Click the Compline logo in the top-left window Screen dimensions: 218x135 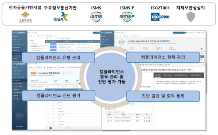tap(19, 33)
